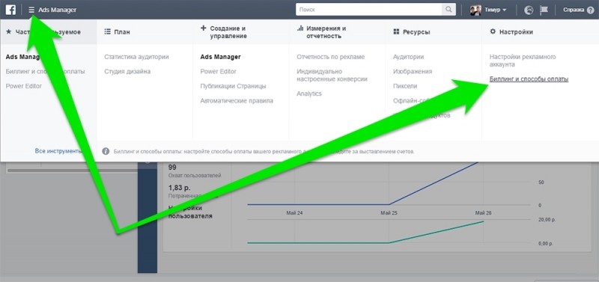Select the Ресурсы column header

(416, 32)
